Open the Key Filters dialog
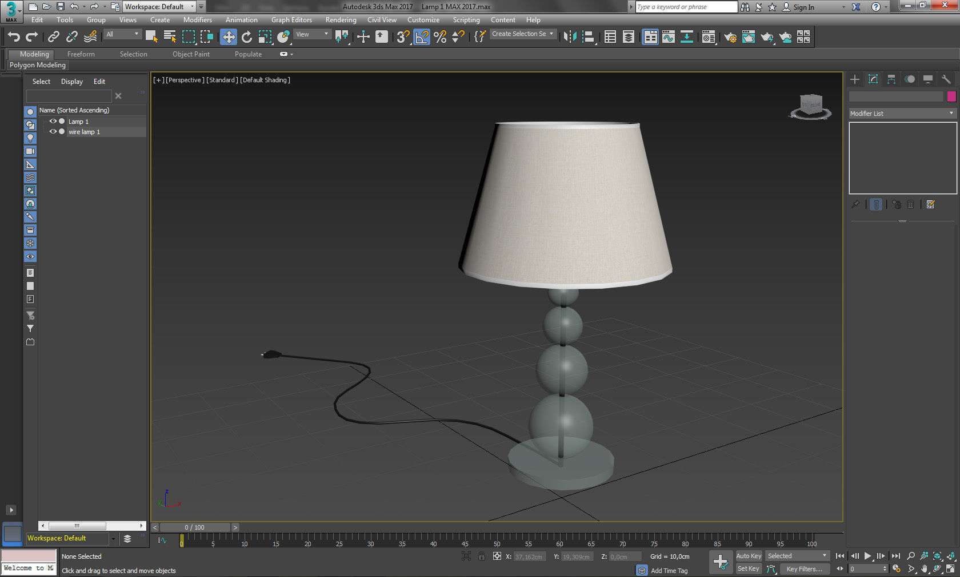This screenshot has height=577, width=960. pyautogui.click(x=804, y=569)
